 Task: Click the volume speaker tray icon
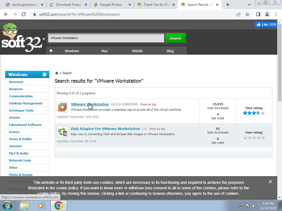[254, 206]
